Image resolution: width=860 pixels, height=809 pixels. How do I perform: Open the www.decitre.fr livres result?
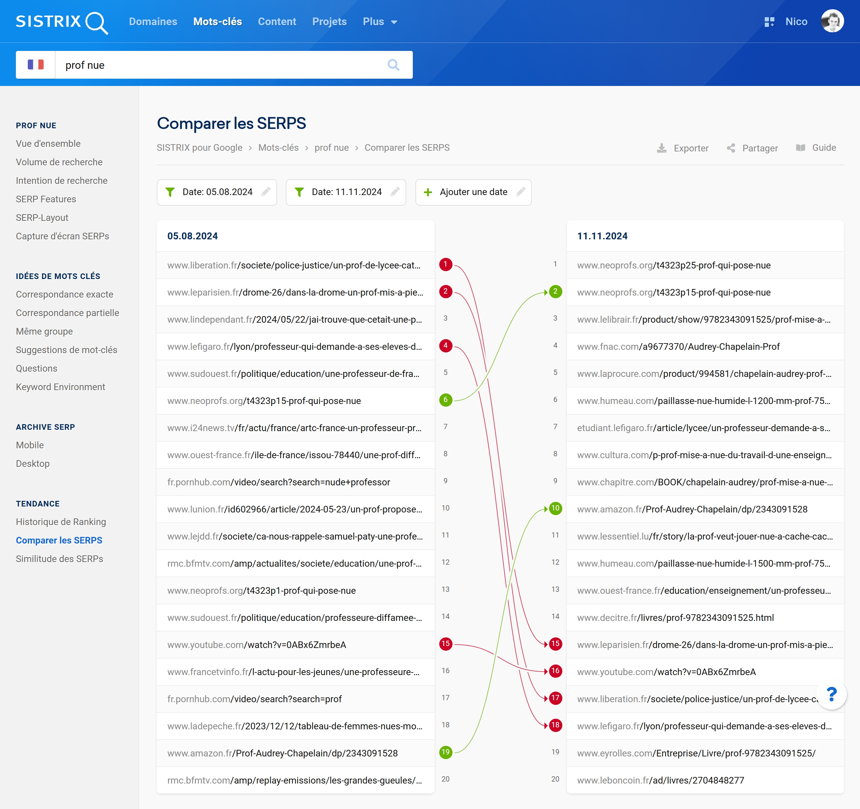(x=705, y=618)
